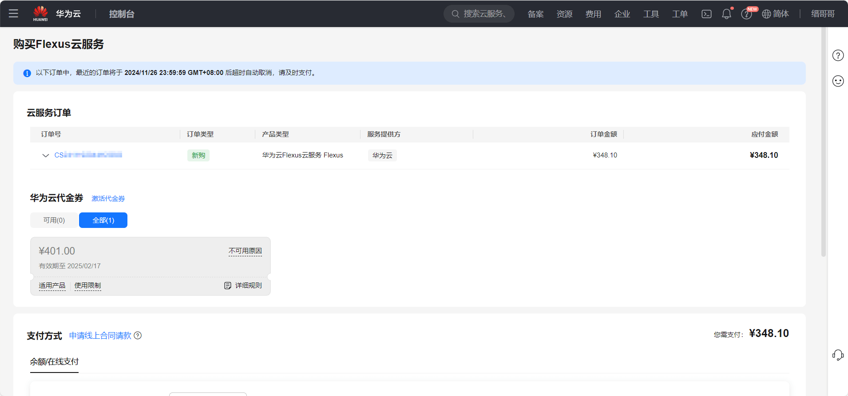This screenshot has height=396, width=848.
Task: Open the 缙哥哥 account menu
Action: tap(823, 14)
